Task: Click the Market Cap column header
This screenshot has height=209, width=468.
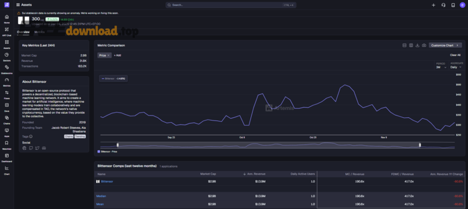Action: 208,174
